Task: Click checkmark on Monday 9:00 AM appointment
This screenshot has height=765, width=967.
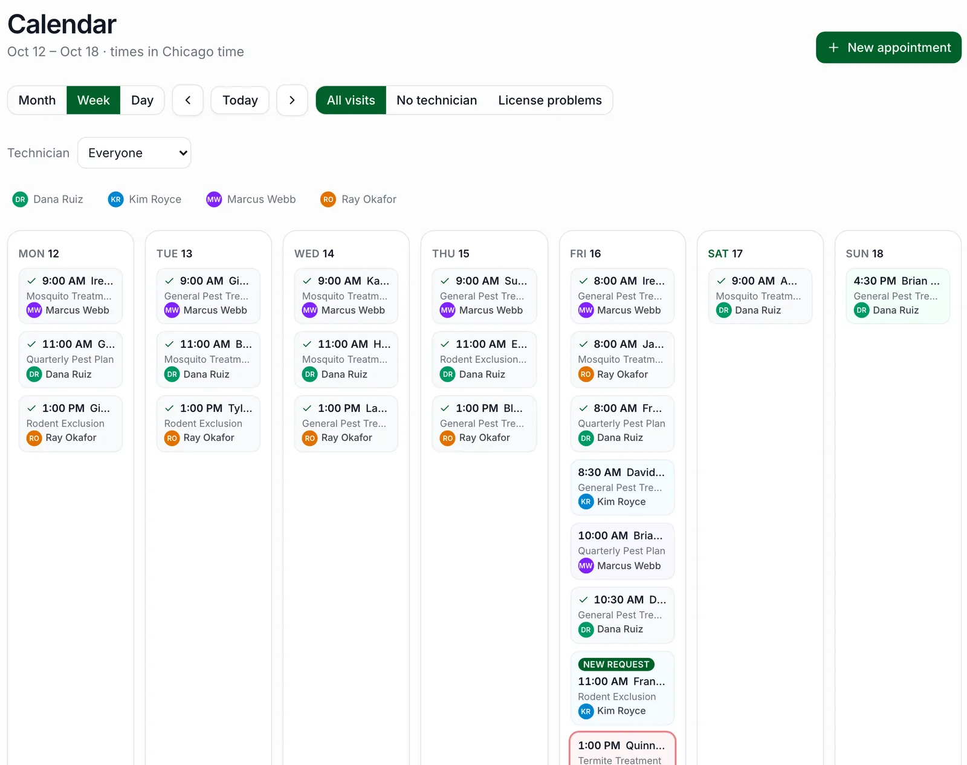Action: [31, 281]
